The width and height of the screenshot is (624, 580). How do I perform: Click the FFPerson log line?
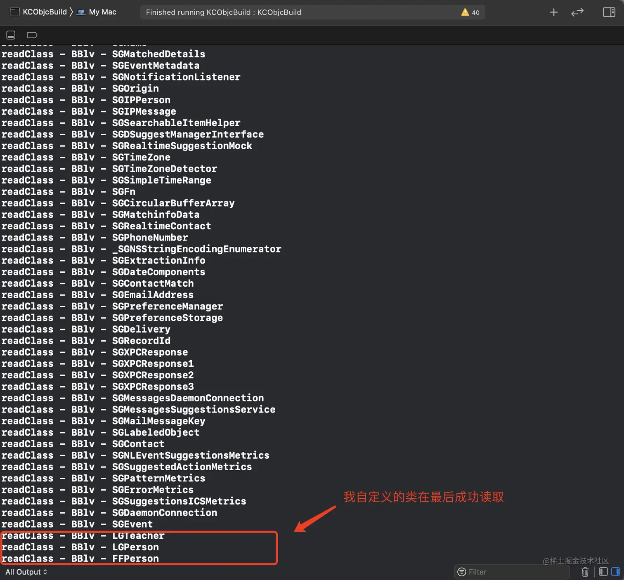(x=80, y=559)
